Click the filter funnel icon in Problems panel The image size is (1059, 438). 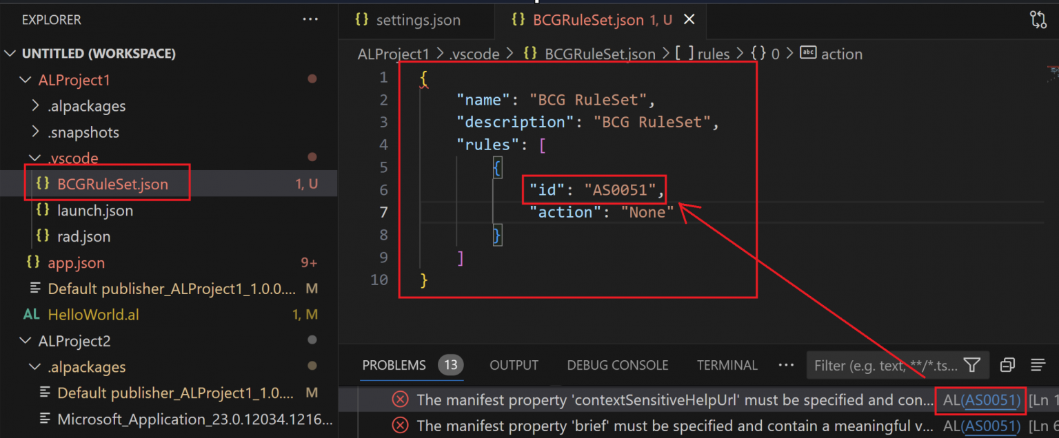(x=972, y=365)
